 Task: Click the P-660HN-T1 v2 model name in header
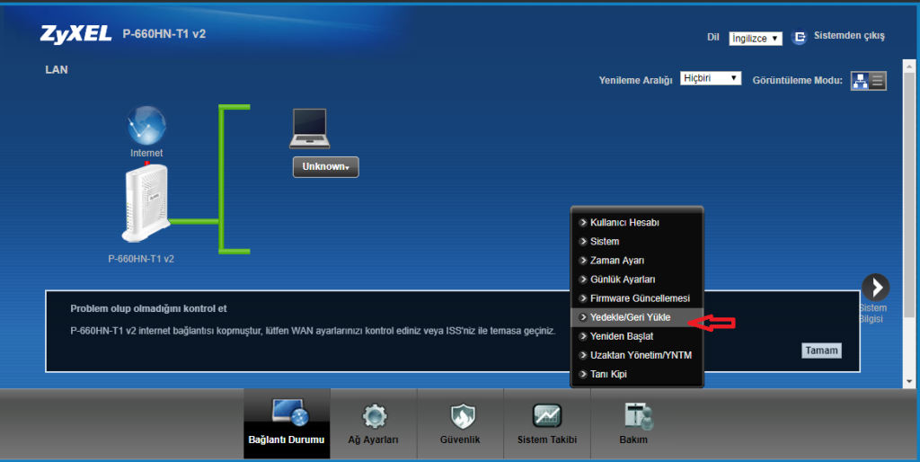pos(164,33)
